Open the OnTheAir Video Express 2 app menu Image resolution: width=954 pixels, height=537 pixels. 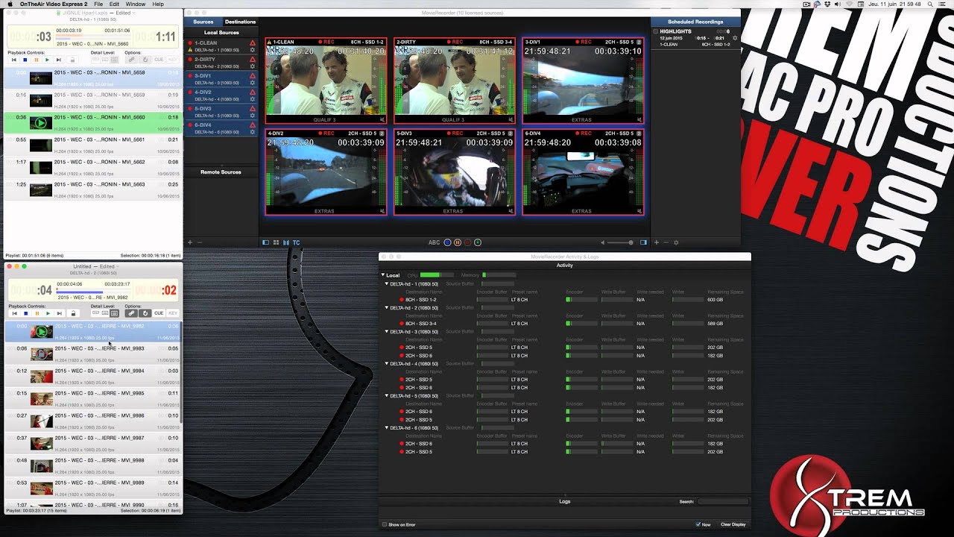53,4
